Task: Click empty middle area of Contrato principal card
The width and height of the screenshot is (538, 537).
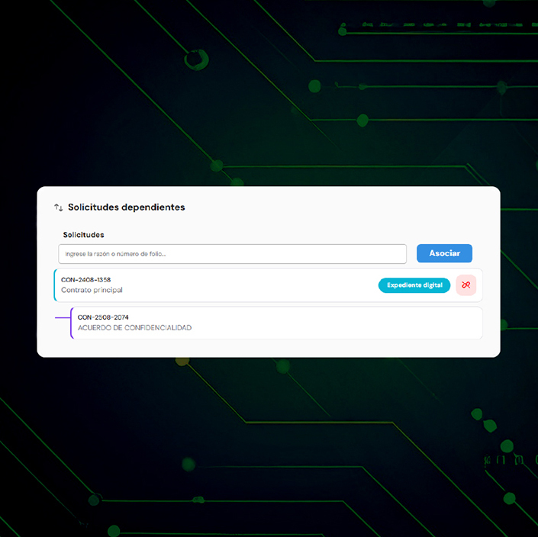Action: click(x=252, y=285)
